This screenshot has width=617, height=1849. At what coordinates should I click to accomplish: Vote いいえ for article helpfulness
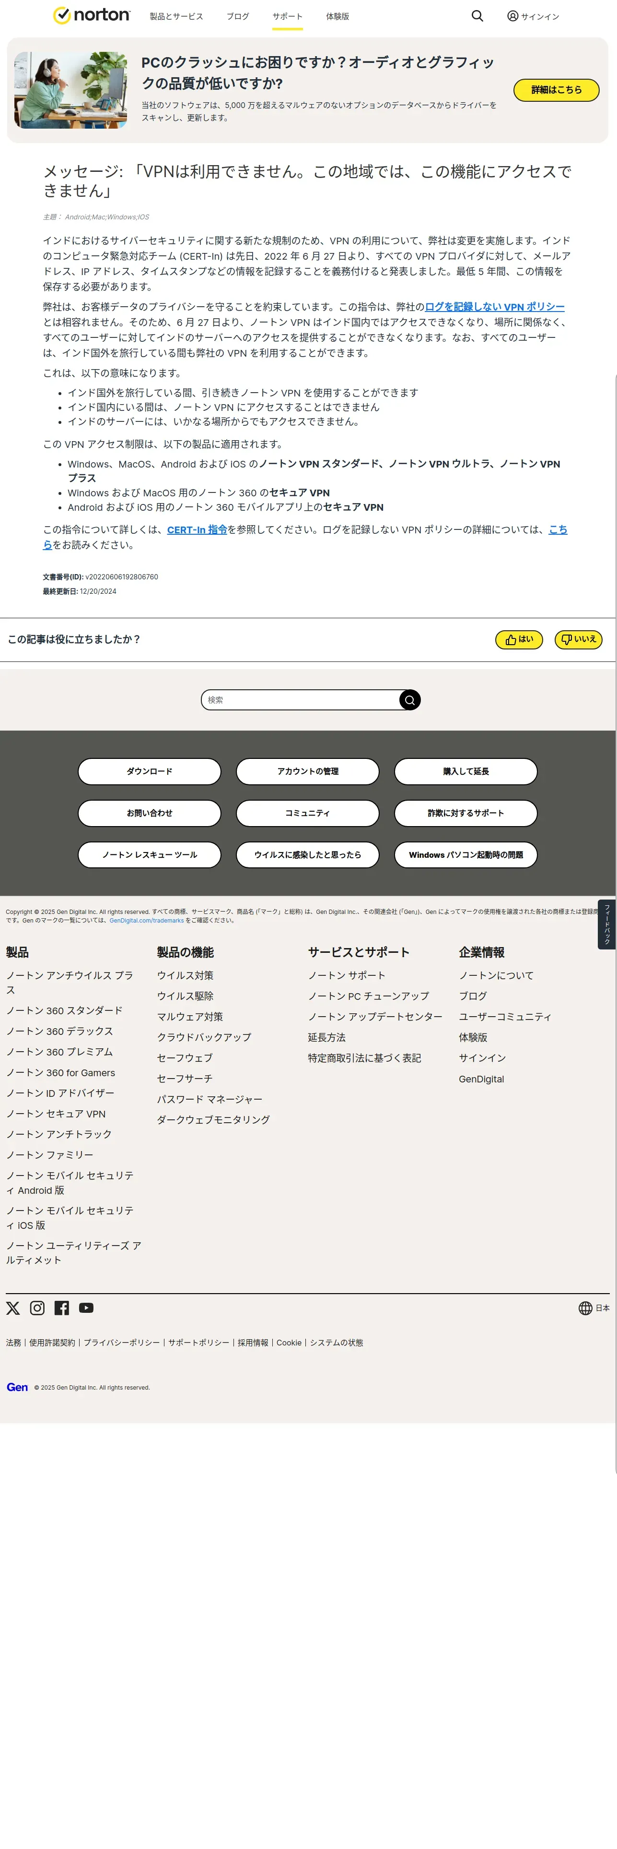[x=578, y=639]
